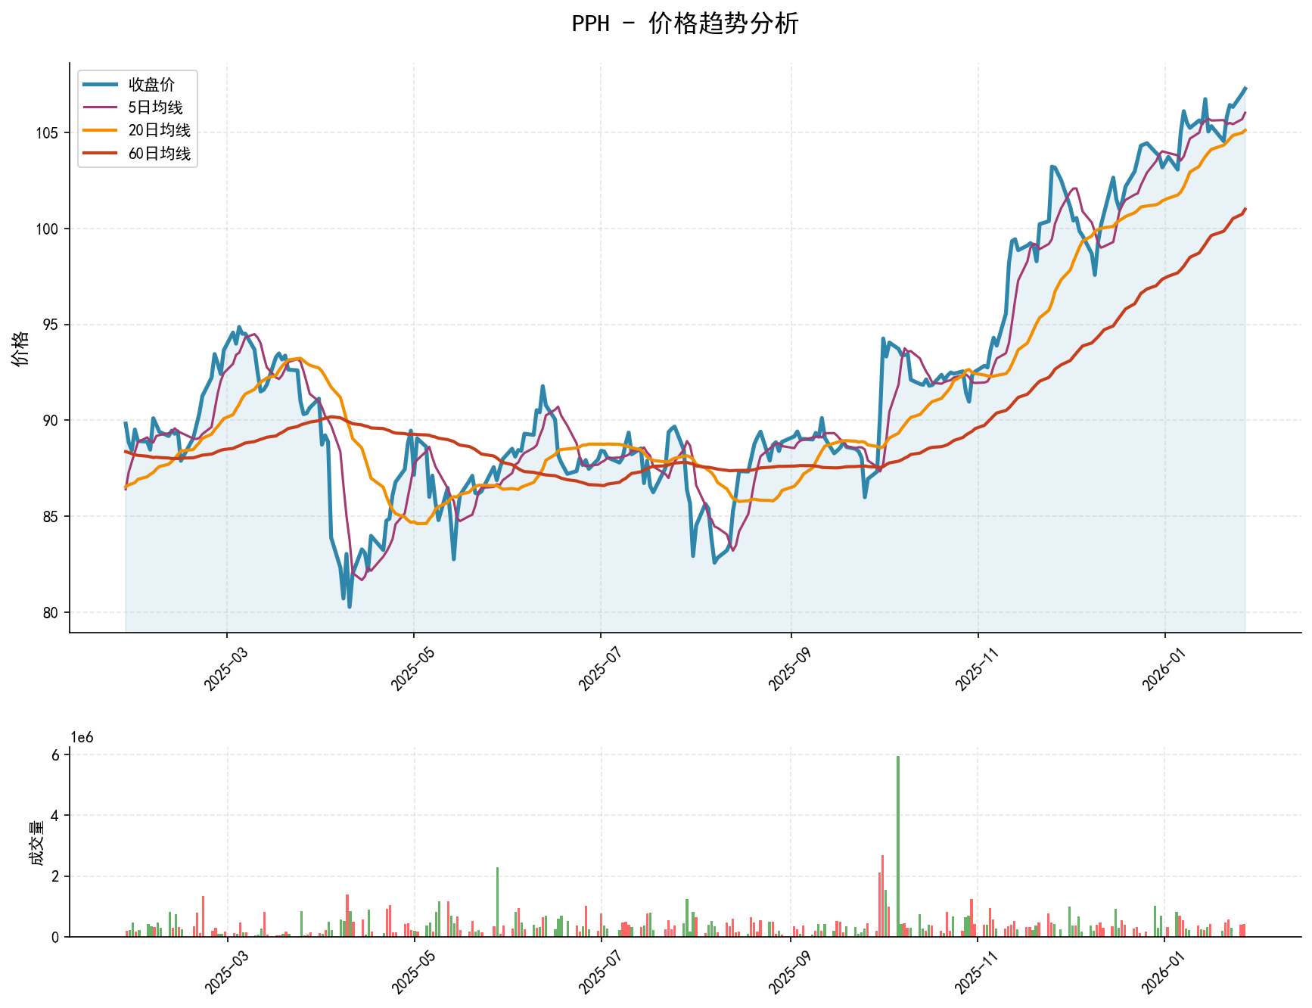Select the 收盘价 legend label
The image size is (1312, 1008).
pos(152,85)
